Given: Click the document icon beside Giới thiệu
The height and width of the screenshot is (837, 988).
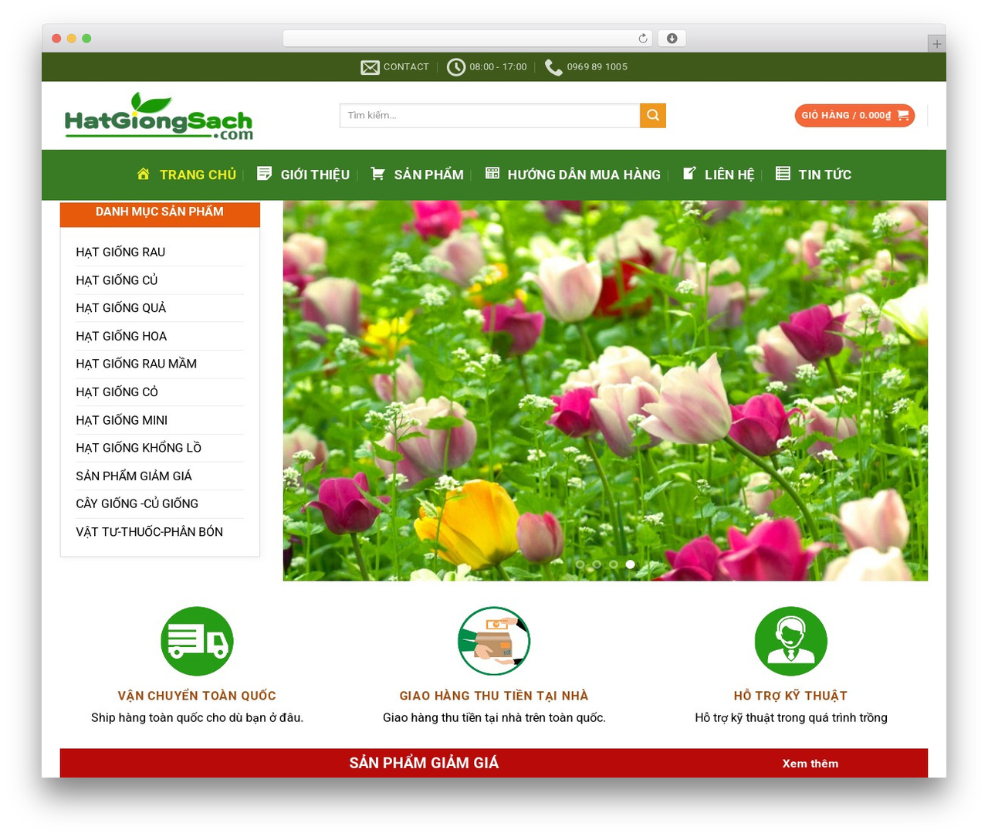Looking at the screenshot, I should click(x=264, y=174).
